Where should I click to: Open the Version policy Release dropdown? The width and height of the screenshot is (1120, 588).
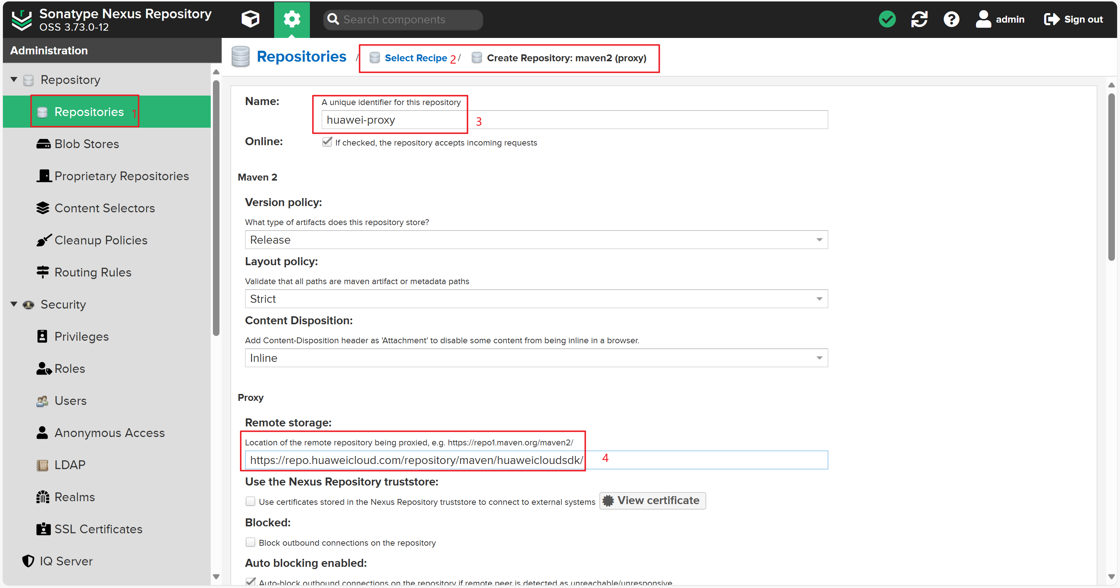(536, 240)
